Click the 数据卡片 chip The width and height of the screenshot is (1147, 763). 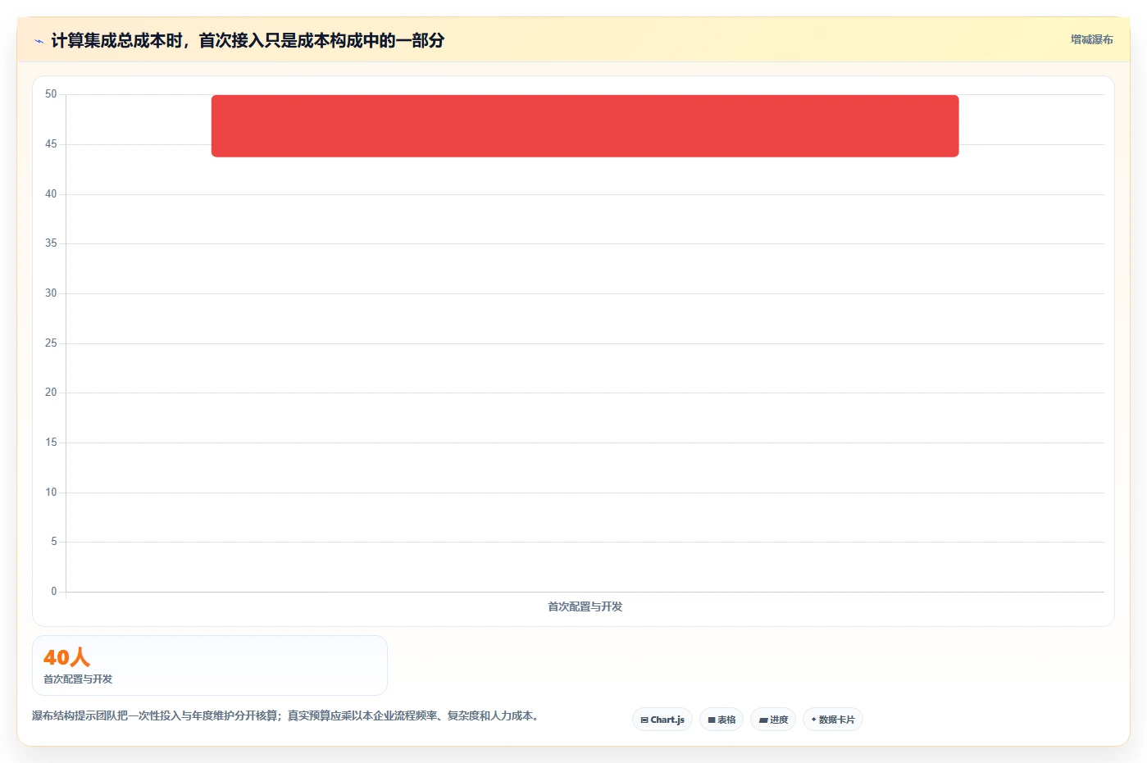(833, 720)
